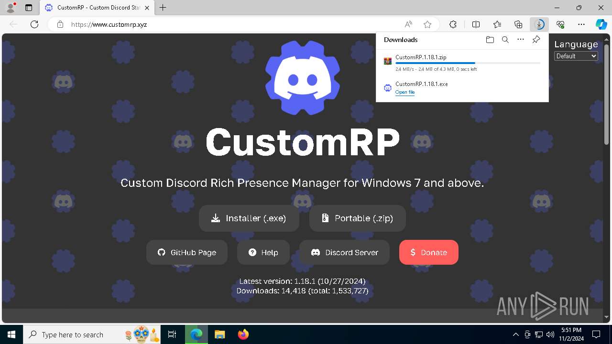This screenshot has width=612, height=344.
Task: Open the Collections icon
Action: 518,24
